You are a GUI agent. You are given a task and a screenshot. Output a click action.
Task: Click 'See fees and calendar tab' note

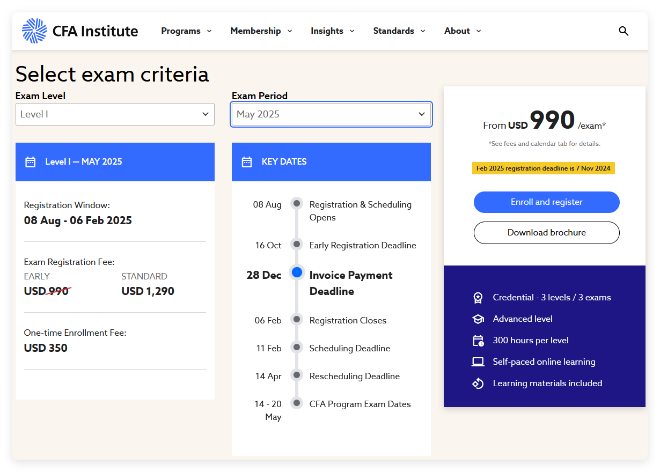click(x=544, y=144)
